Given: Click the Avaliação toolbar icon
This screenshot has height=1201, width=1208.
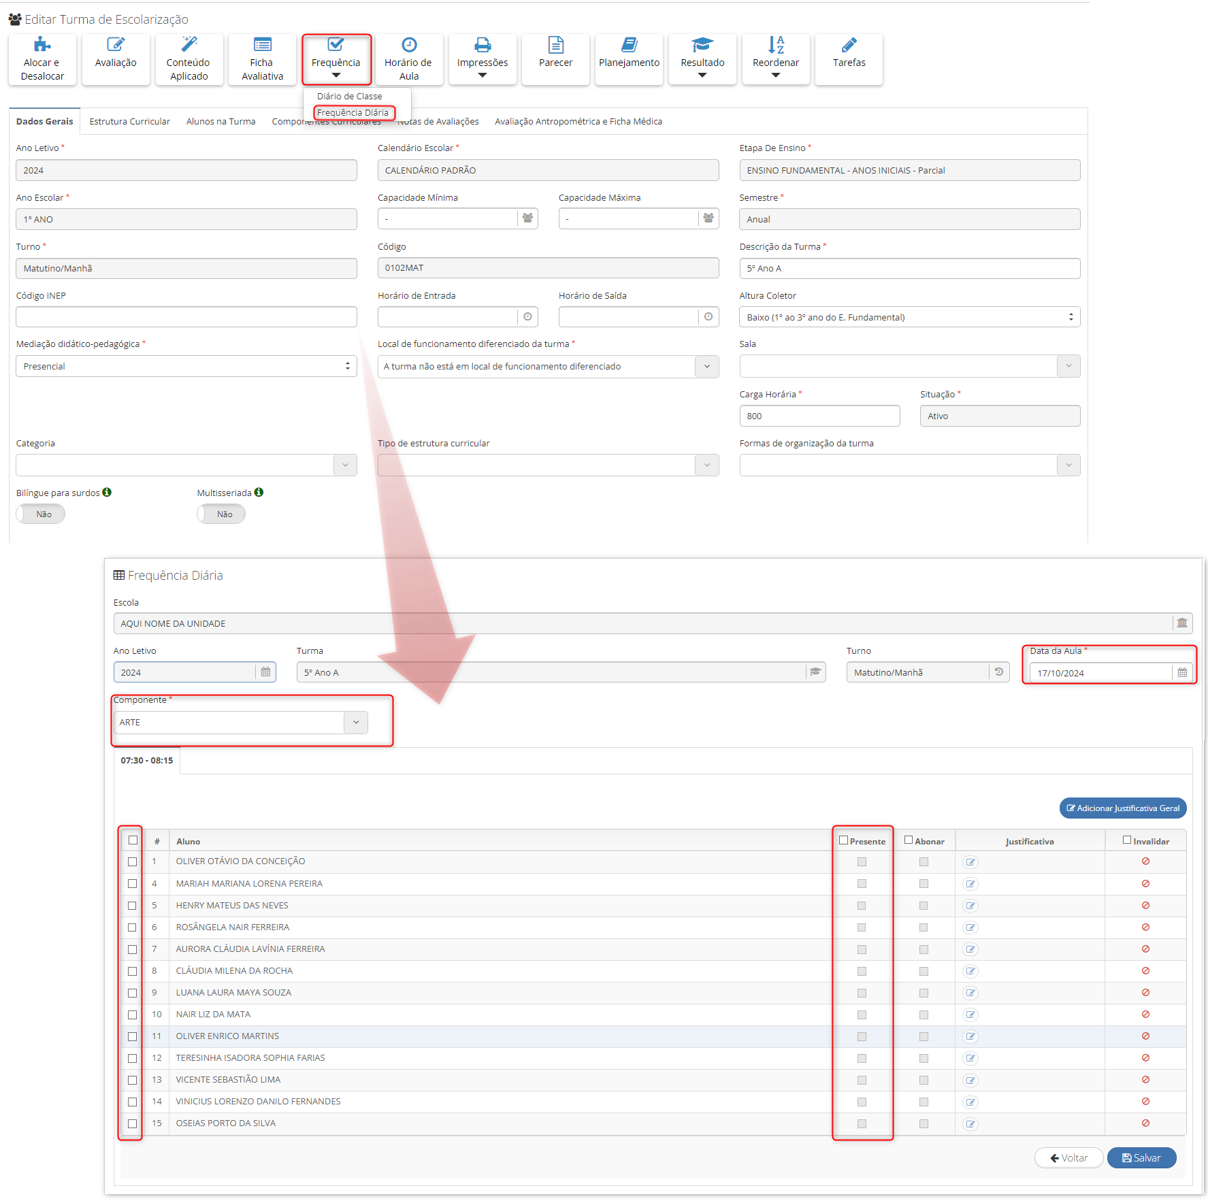Looking at the screenshot, I should pos(116,59).
